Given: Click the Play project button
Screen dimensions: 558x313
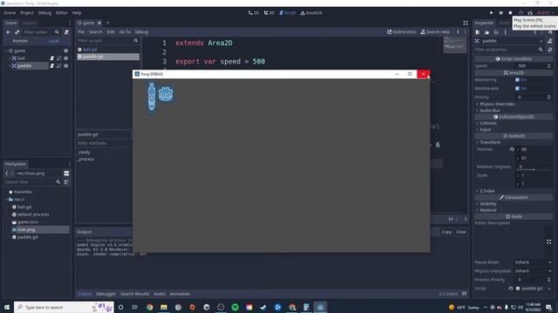Looking at the screenshot, I should click(492, 13).
